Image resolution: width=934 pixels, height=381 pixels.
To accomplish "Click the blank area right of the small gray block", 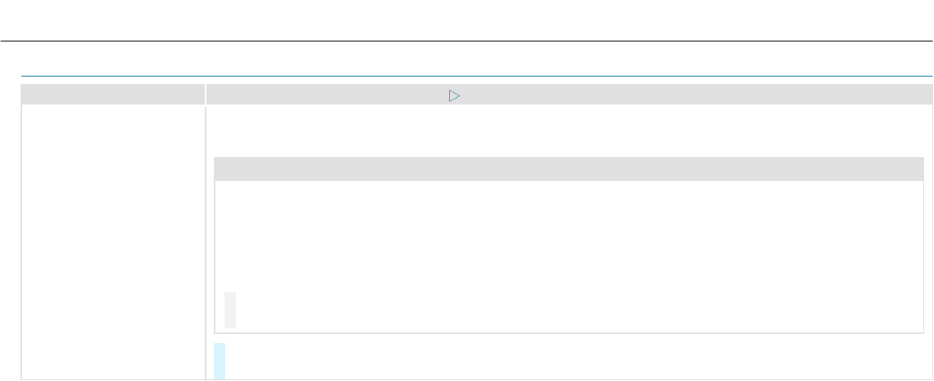I will [578, 309].
